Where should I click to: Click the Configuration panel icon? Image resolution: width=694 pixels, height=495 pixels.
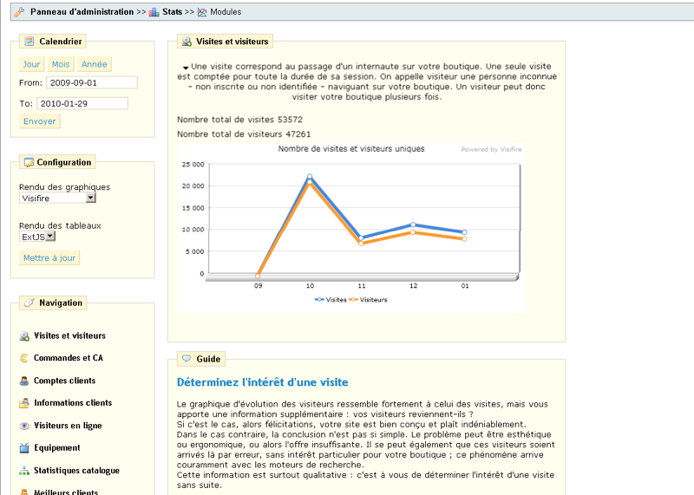(29, 162)
